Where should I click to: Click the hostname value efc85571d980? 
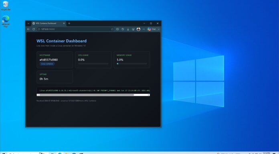(49, 60)
